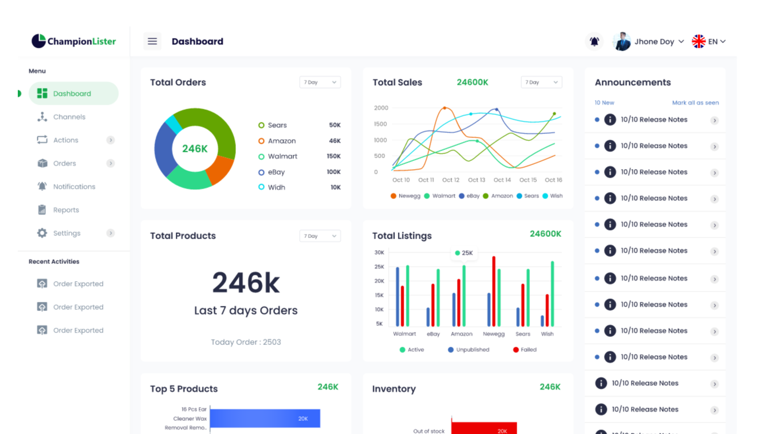Click the third Order Exported upload icon
Screen dimensions: 763x434
pos(42,330)
